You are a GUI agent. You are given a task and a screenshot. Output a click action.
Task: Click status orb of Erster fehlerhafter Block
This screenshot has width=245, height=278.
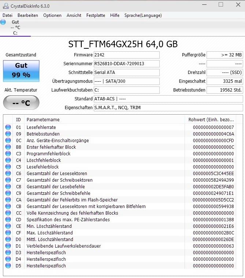pyautogui.click(x=8, y=147)
